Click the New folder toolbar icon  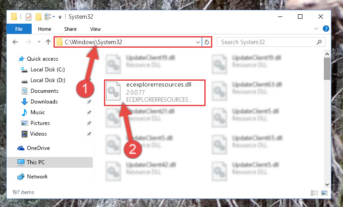(x=38, y=17)
